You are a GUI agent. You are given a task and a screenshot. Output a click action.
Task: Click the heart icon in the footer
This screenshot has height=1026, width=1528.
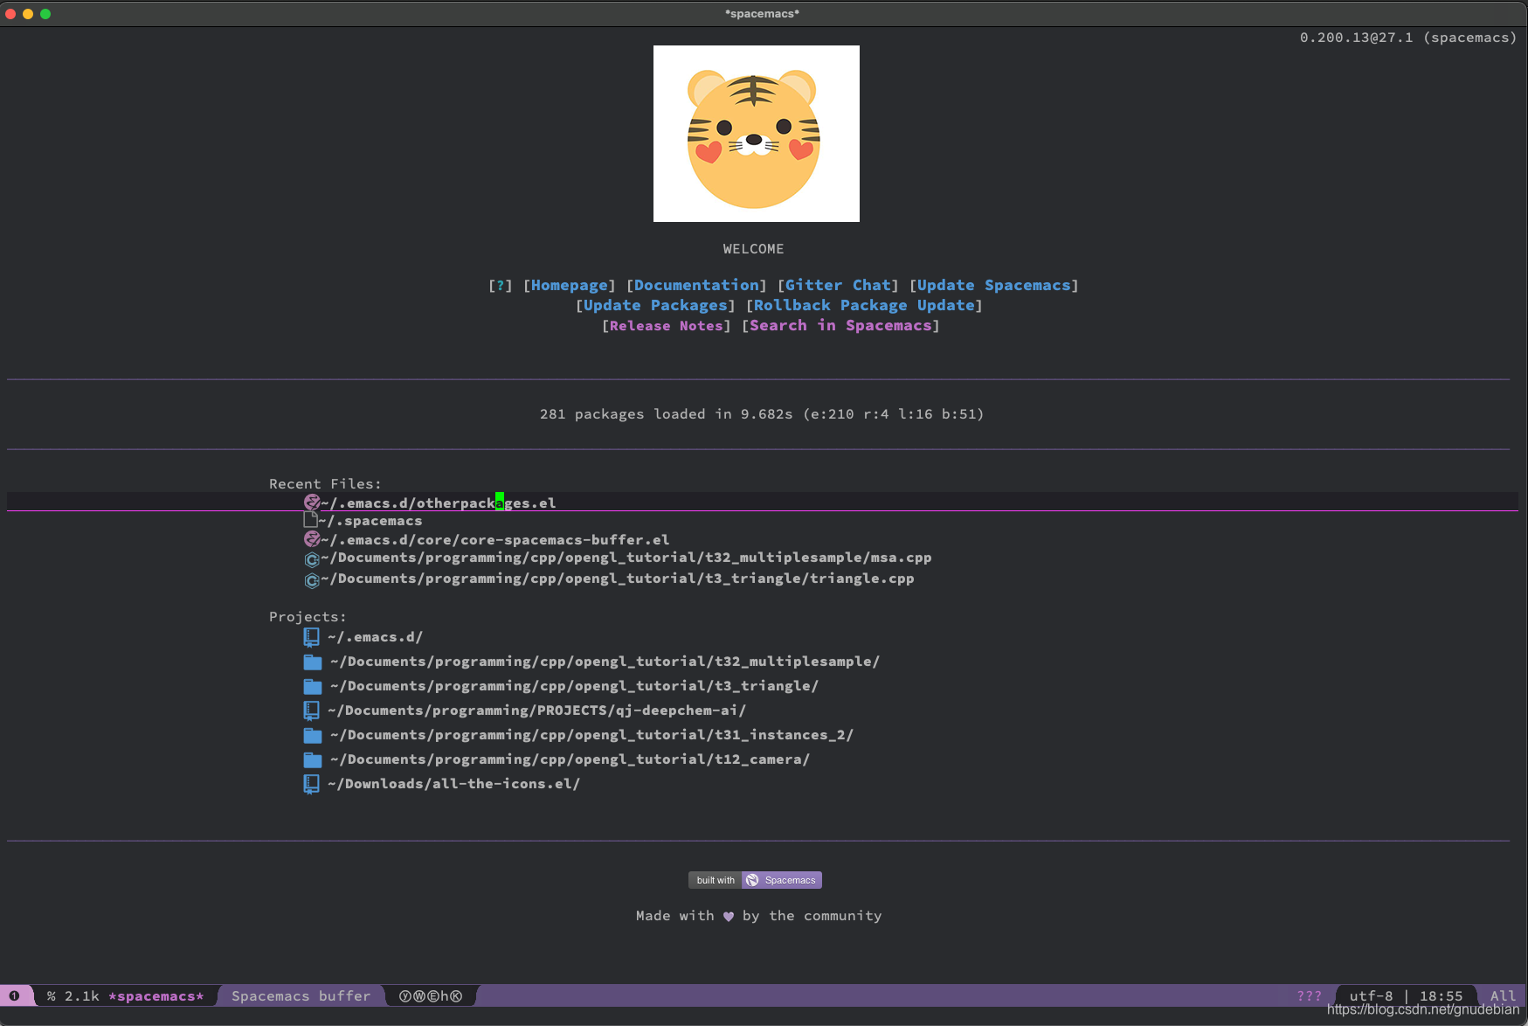pos(729,916)
